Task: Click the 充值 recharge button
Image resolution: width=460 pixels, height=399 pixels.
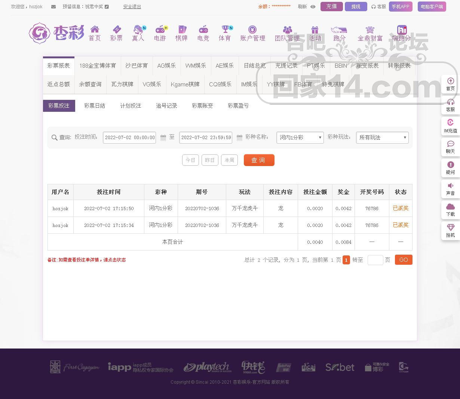Action: click(331, 6)
